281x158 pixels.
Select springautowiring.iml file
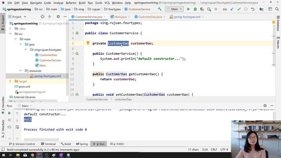click(x=32, y=92)
